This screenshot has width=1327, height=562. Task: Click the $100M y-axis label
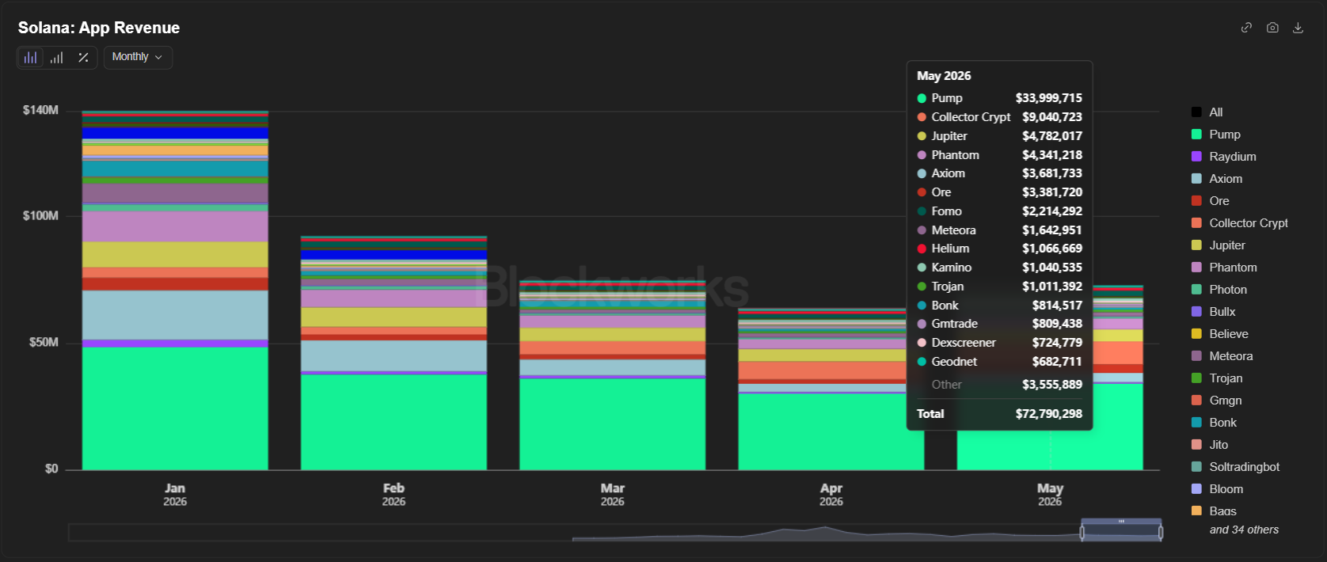40,215
